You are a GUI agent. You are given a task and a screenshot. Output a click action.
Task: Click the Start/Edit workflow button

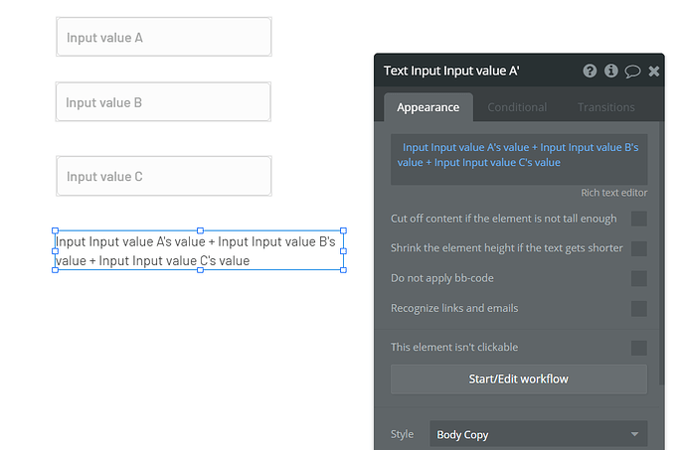click(x=518, y=378)
